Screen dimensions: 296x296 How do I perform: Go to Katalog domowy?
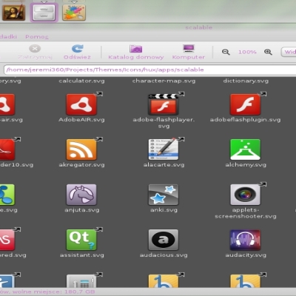pos(136,52)
